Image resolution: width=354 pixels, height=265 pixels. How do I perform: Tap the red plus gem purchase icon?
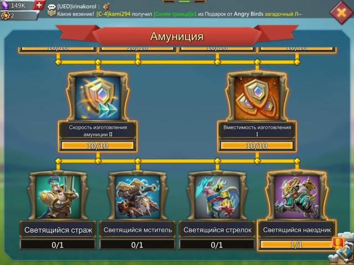(39, 5)
